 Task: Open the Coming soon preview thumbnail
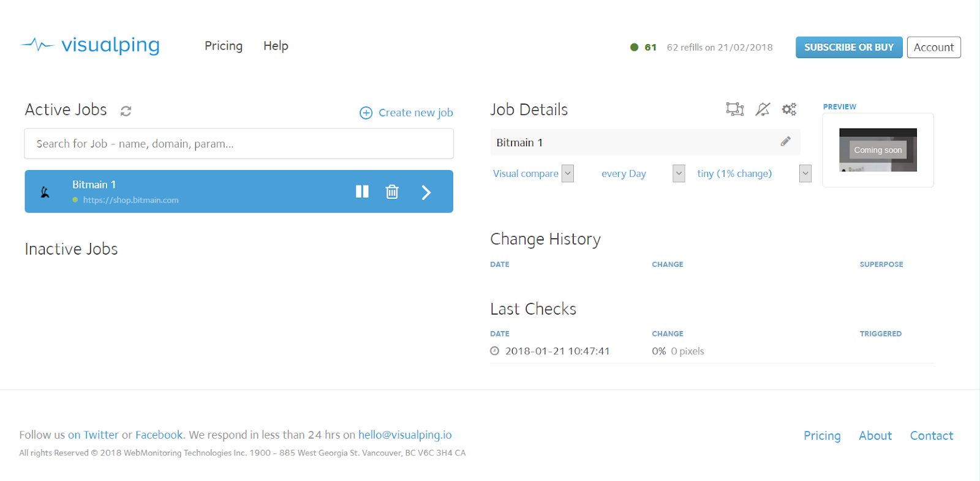878,150
